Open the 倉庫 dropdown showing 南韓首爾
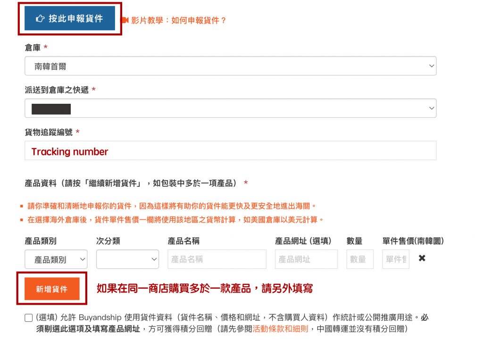This screenshot has width=483, height=349. 230,66
